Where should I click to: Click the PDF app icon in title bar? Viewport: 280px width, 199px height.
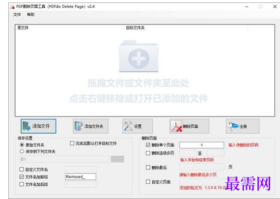tap(12, 7)
